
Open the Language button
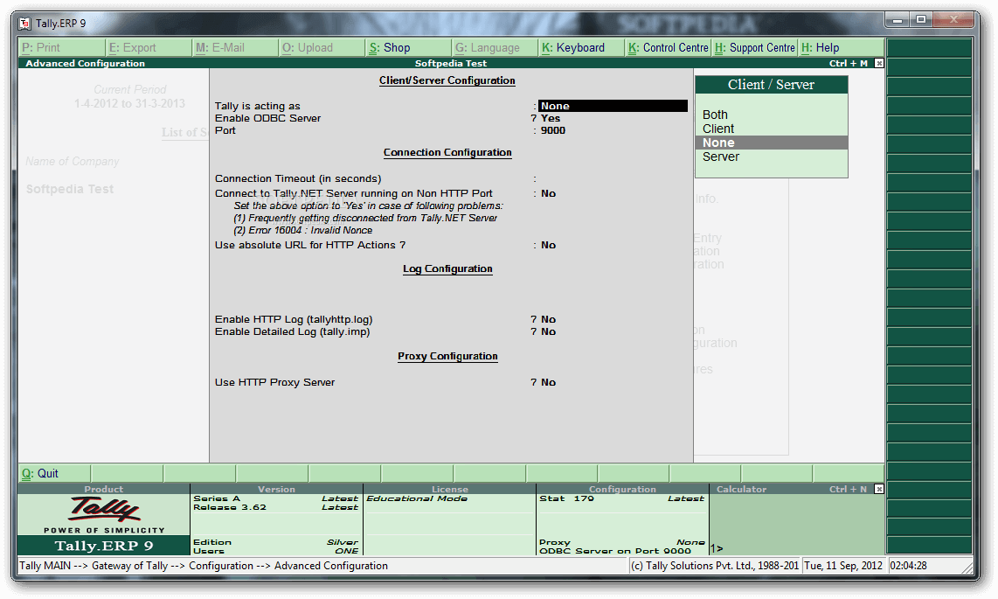(496, 48)
